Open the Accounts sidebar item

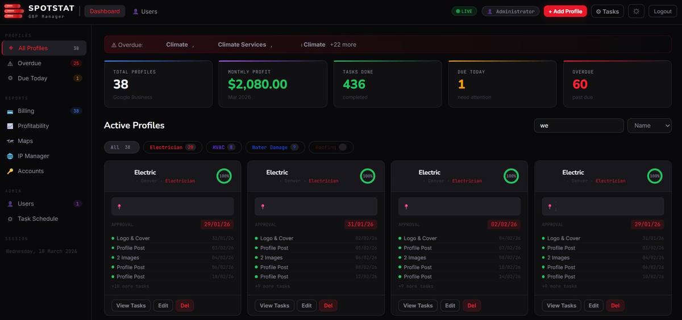44,171
